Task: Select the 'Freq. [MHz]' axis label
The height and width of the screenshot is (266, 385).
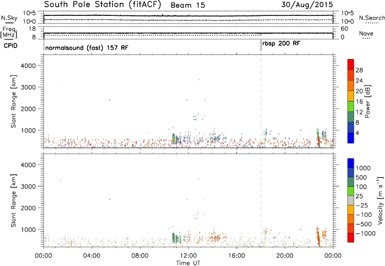Action: point(9,32)
